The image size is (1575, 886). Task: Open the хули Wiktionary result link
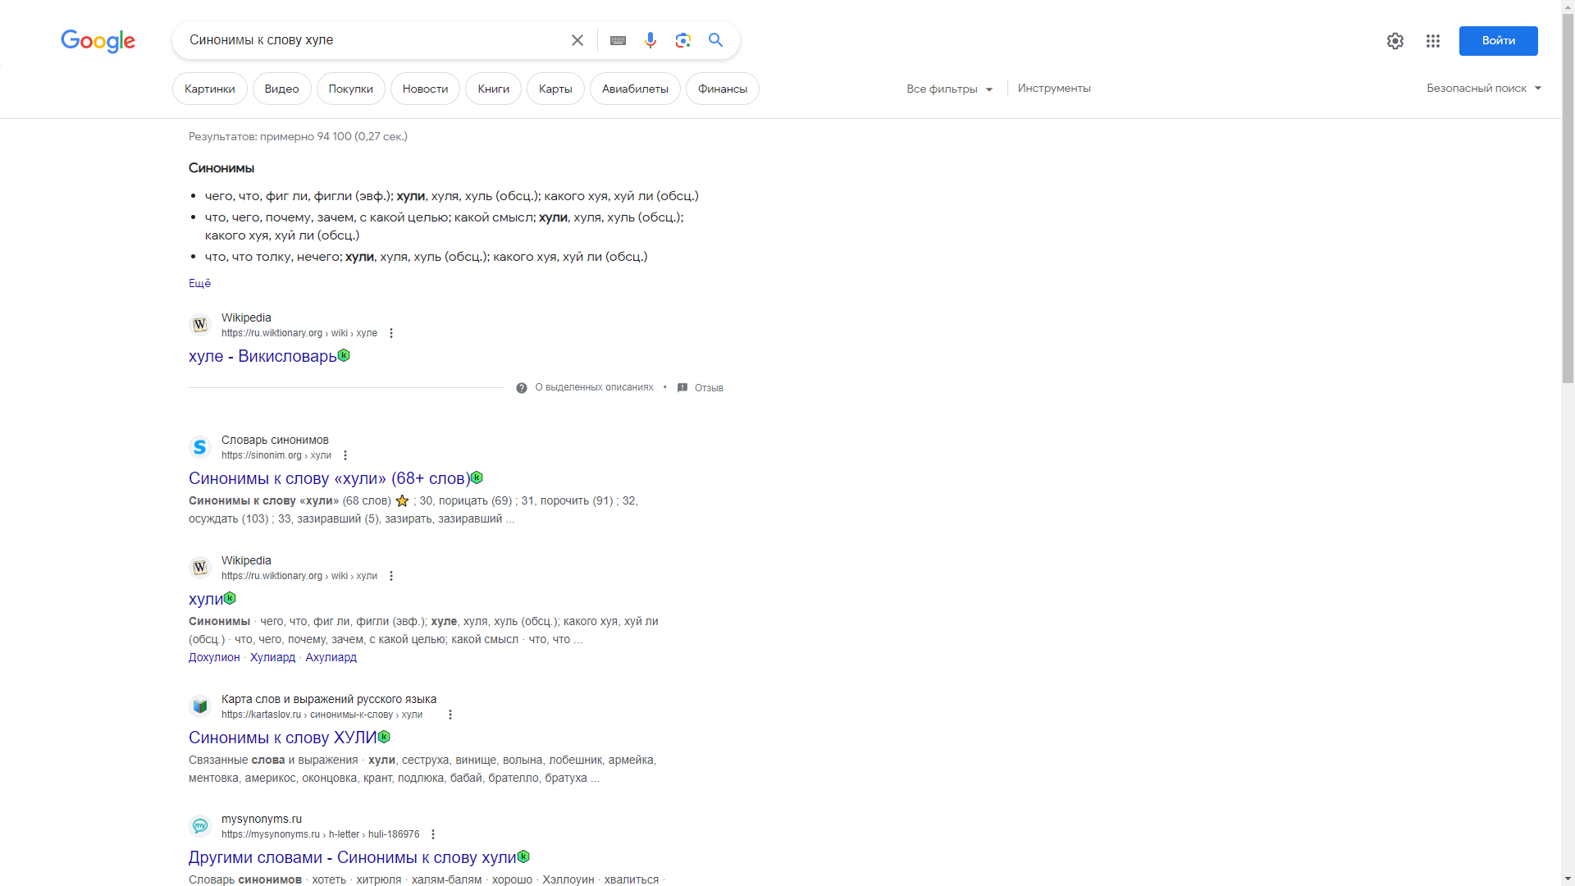coord(206,599)
